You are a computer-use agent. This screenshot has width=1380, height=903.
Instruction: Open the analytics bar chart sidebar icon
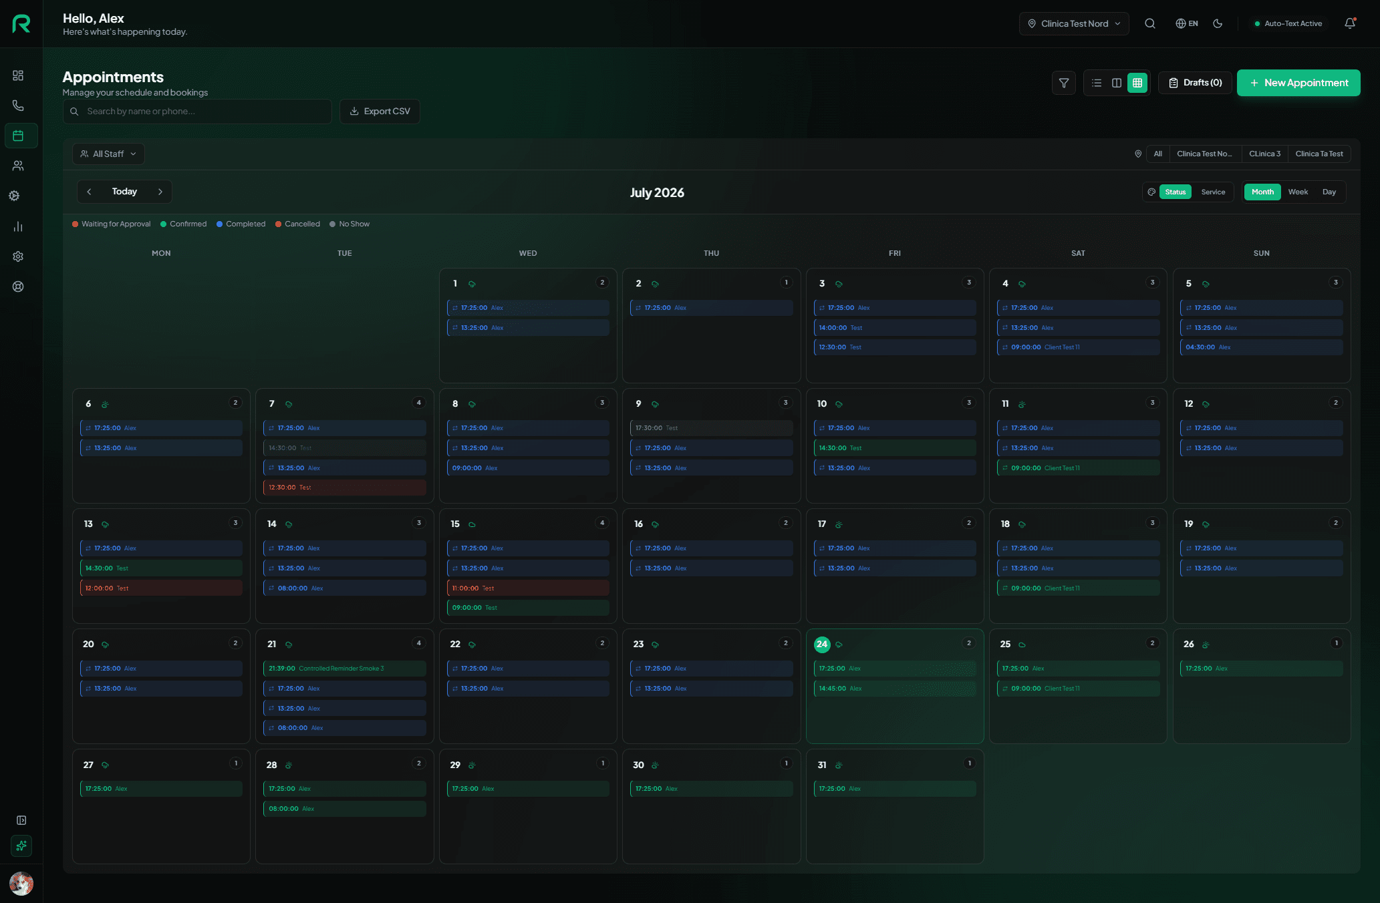(x=18, y=226)
